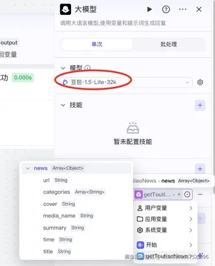This screenshot has width=215, height=266.
Task: Switch to the 单次 tab
Action: point(97,44)
